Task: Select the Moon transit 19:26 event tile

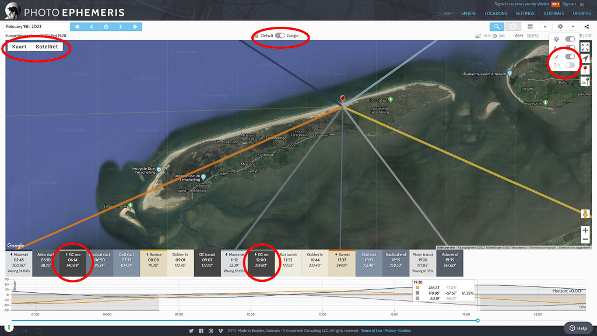Action: coord(423,263)
